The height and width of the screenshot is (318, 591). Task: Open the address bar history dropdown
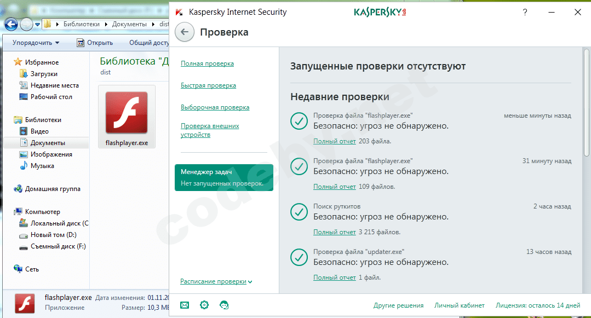tap(36, 24)
